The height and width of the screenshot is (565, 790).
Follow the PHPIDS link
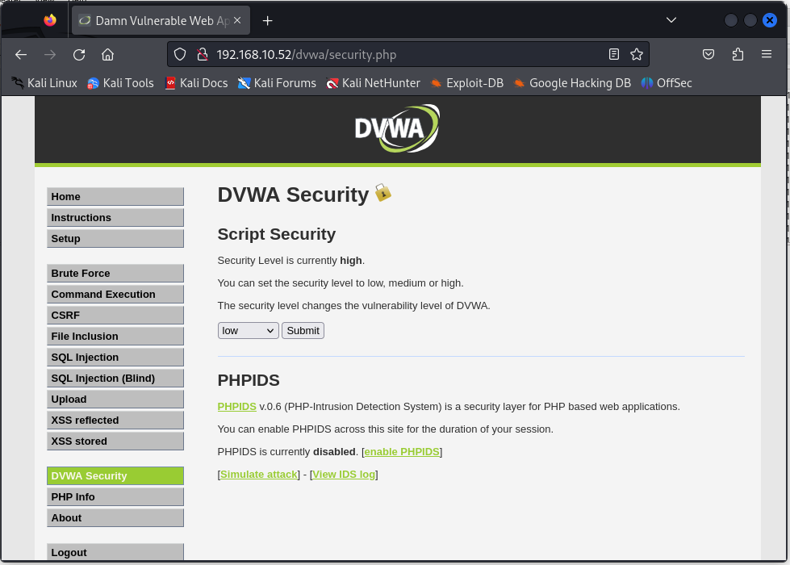pyautogui.click(x=236, y=407)
